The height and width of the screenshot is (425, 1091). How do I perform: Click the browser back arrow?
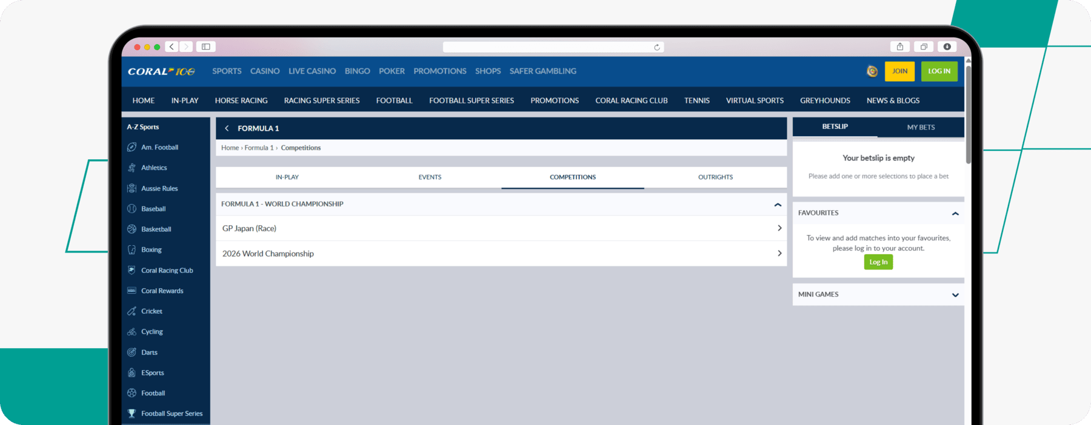172,47
